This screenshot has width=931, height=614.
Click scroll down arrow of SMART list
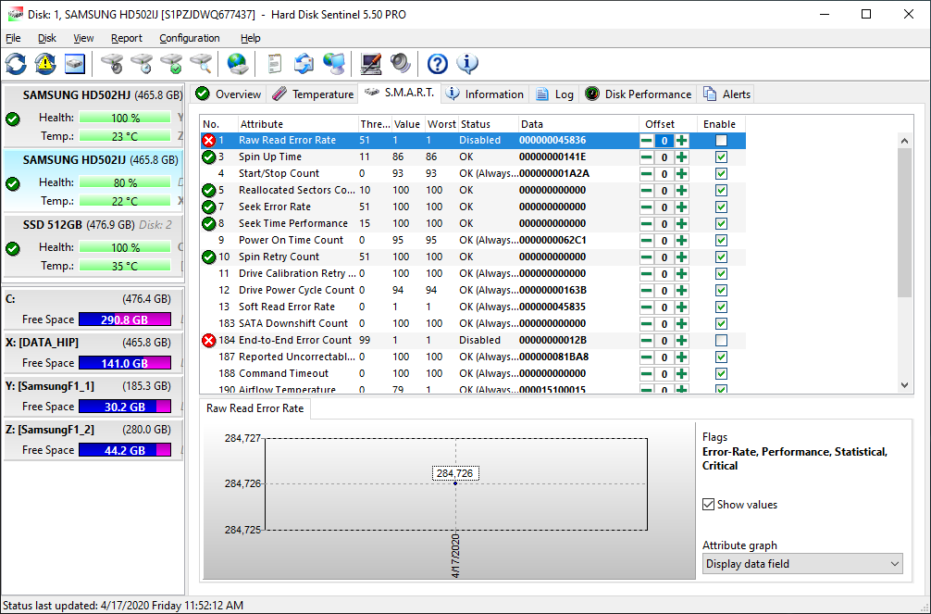coord(904,384)
